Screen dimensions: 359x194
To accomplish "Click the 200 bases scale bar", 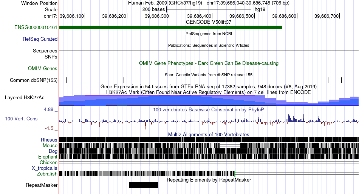I will point(209,9).
